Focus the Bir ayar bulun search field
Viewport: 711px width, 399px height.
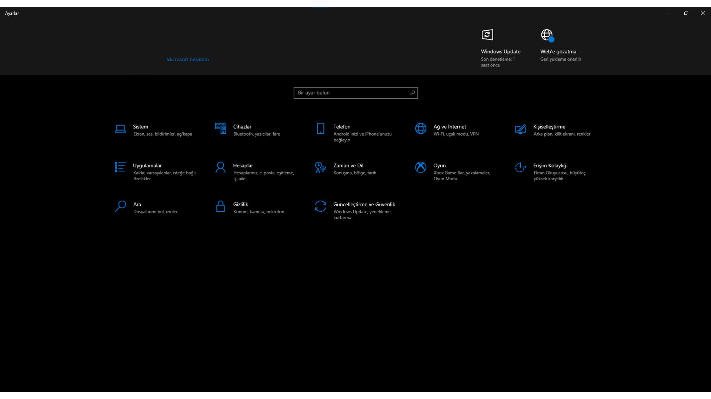tap(351, 93)
